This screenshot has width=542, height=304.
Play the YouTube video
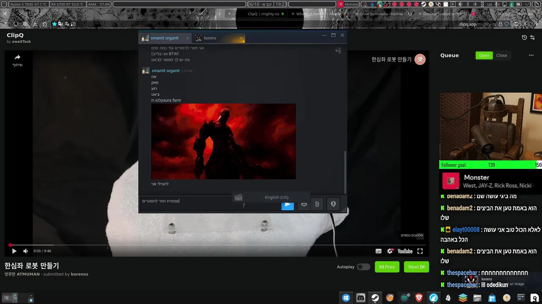tap(14, 251)
